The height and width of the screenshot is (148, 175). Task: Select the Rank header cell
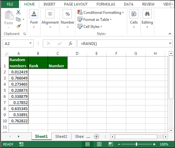click(38, 63)
